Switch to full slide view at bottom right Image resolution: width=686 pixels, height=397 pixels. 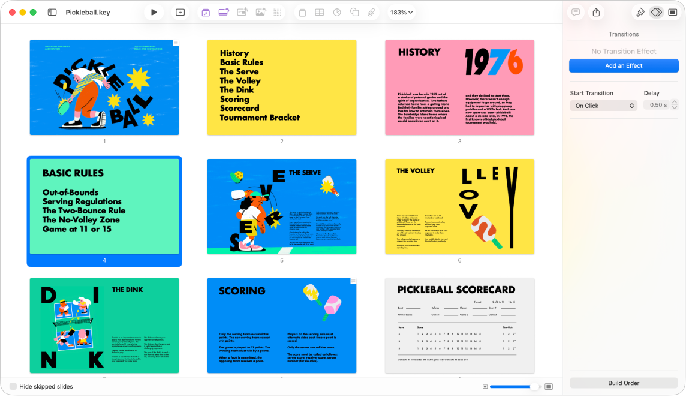[x=549, y=387]
